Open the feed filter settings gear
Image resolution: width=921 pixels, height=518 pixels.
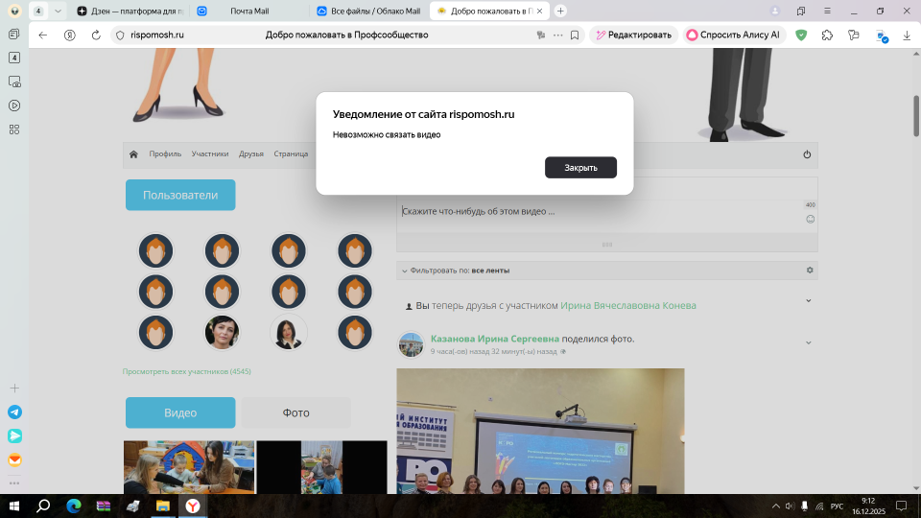tap(810, 271)
